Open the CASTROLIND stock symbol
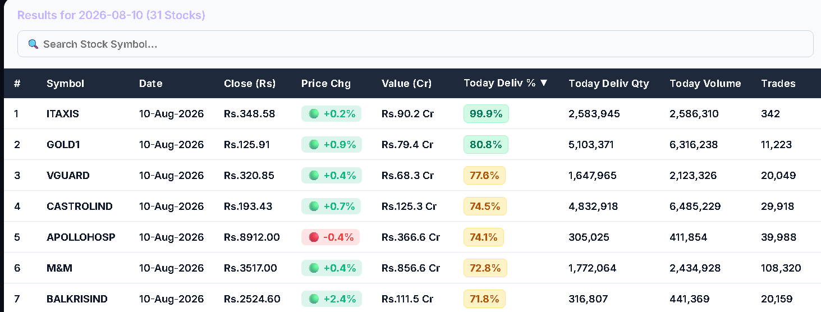 click(80, 207)
